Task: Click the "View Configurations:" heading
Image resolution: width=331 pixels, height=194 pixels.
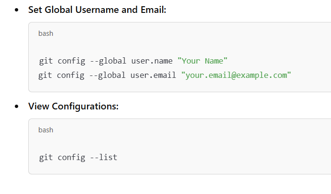Action: point(73,106)
